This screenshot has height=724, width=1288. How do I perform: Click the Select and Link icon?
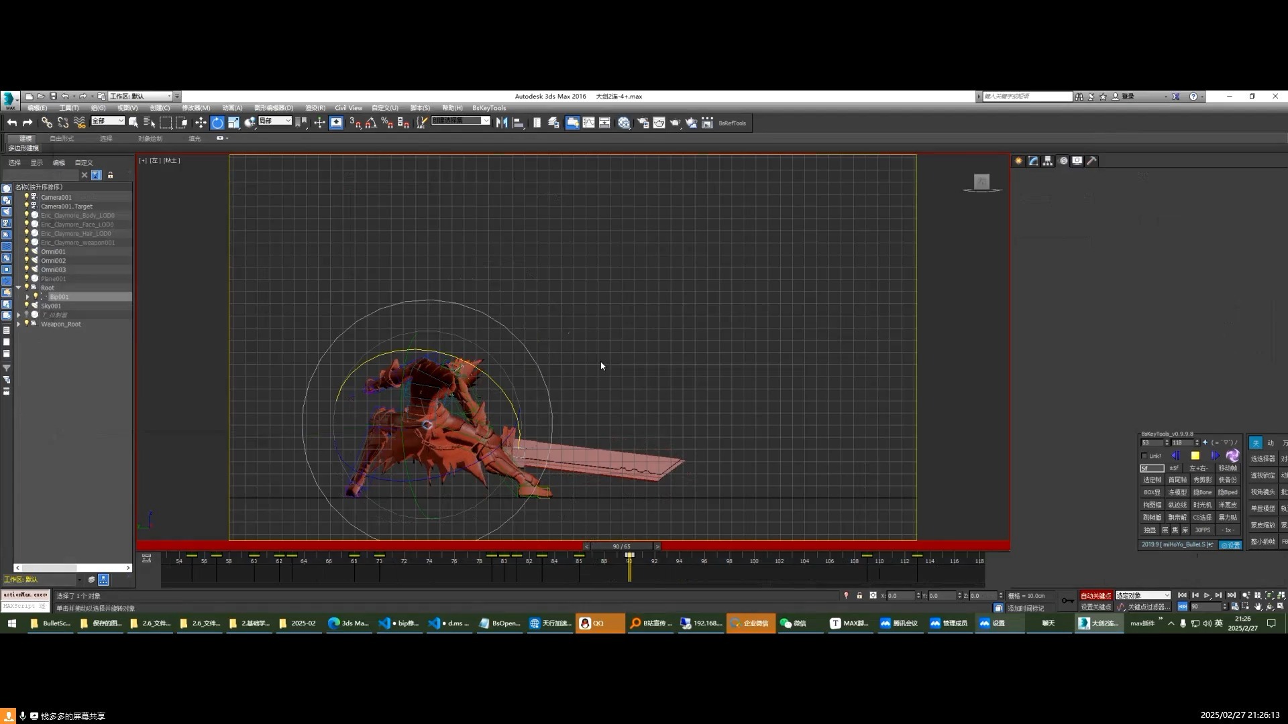[46, 123]
